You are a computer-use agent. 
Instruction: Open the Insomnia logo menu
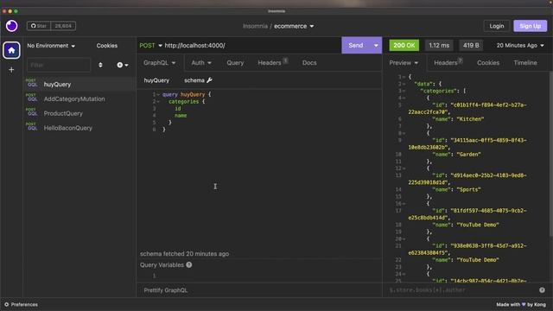[11, 26]
